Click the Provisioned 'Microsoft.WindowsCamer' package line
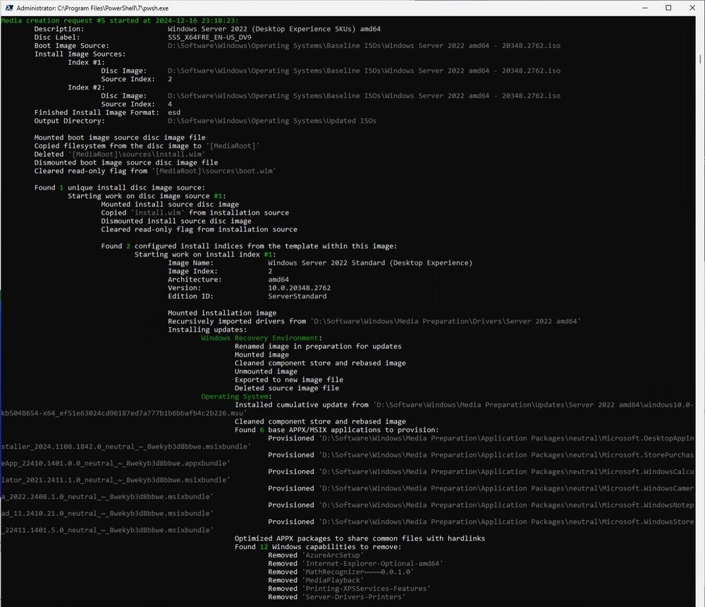705x607 pixels. [481, 488]
